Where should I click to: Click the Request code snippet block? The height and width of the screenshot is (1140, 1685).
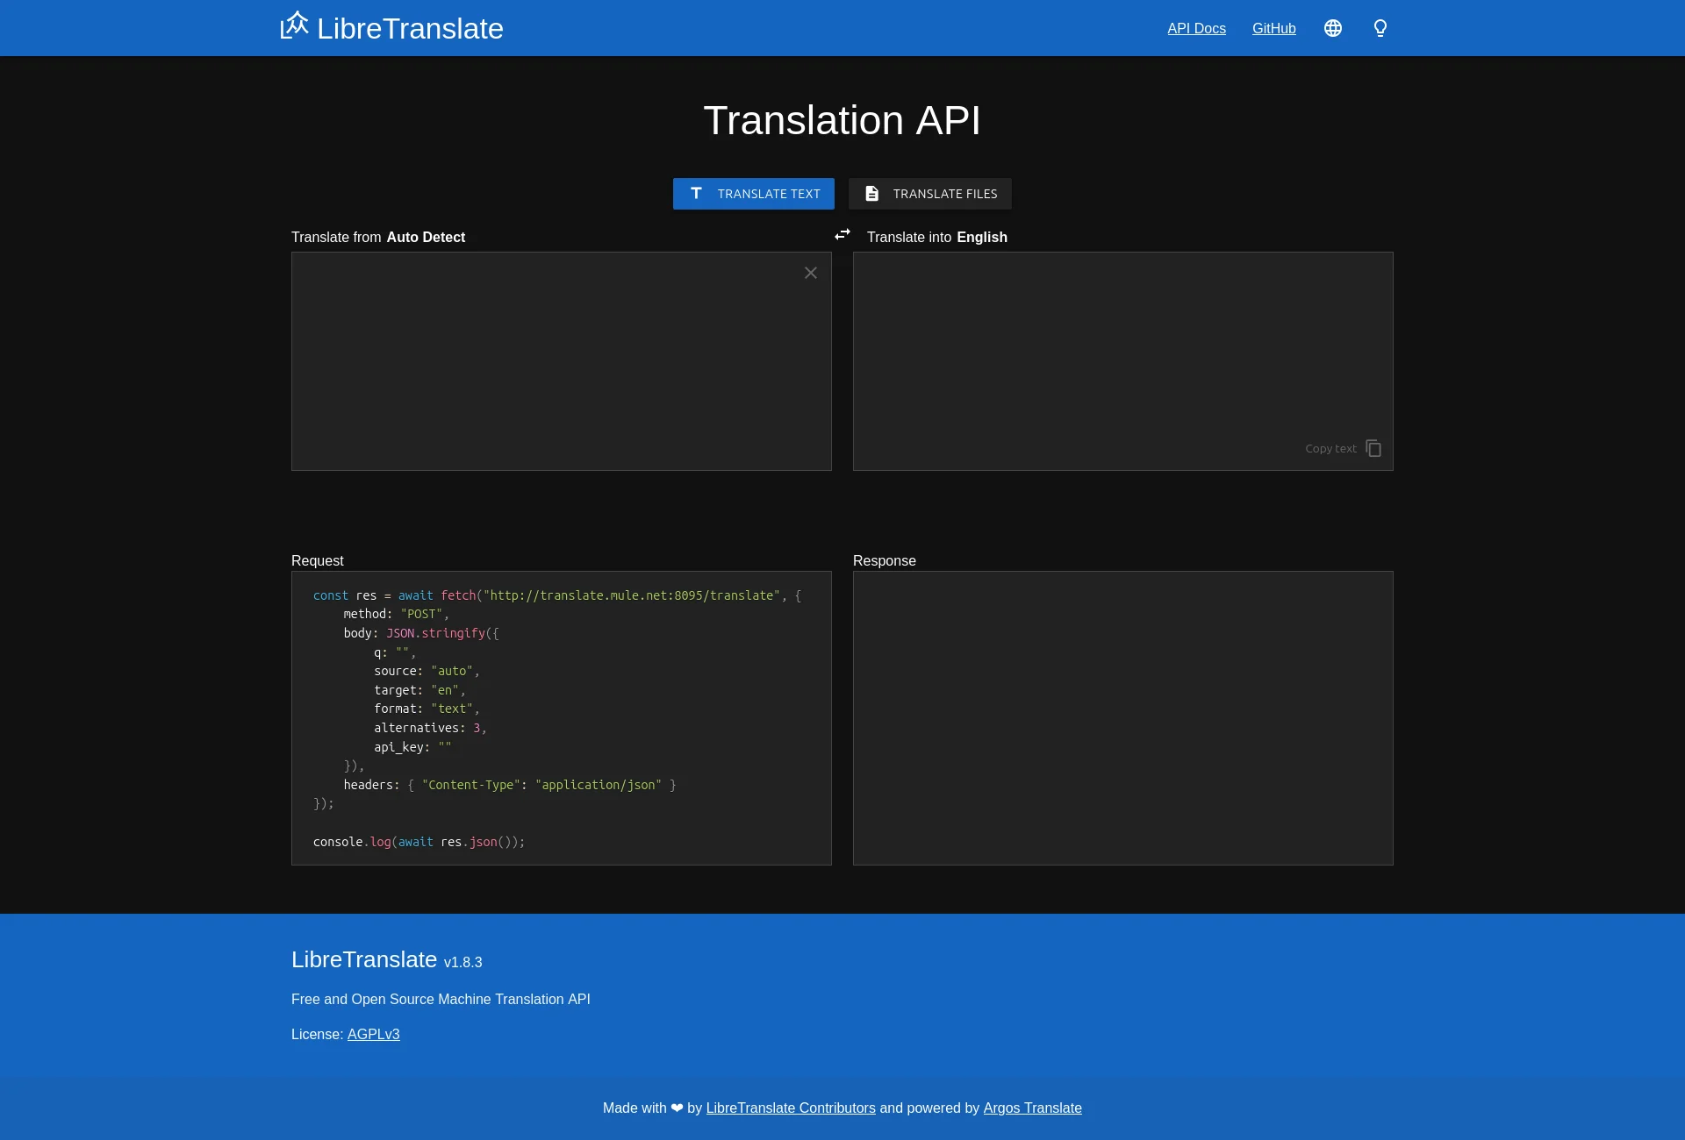point(562,718)
